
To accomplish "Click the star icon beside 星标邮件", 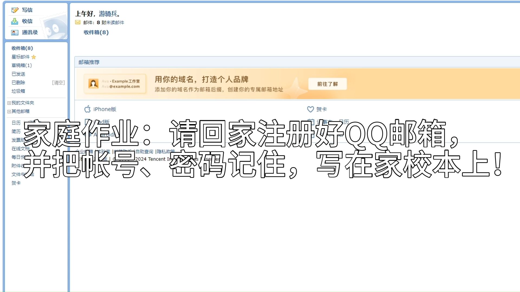I will pos(34,57).
